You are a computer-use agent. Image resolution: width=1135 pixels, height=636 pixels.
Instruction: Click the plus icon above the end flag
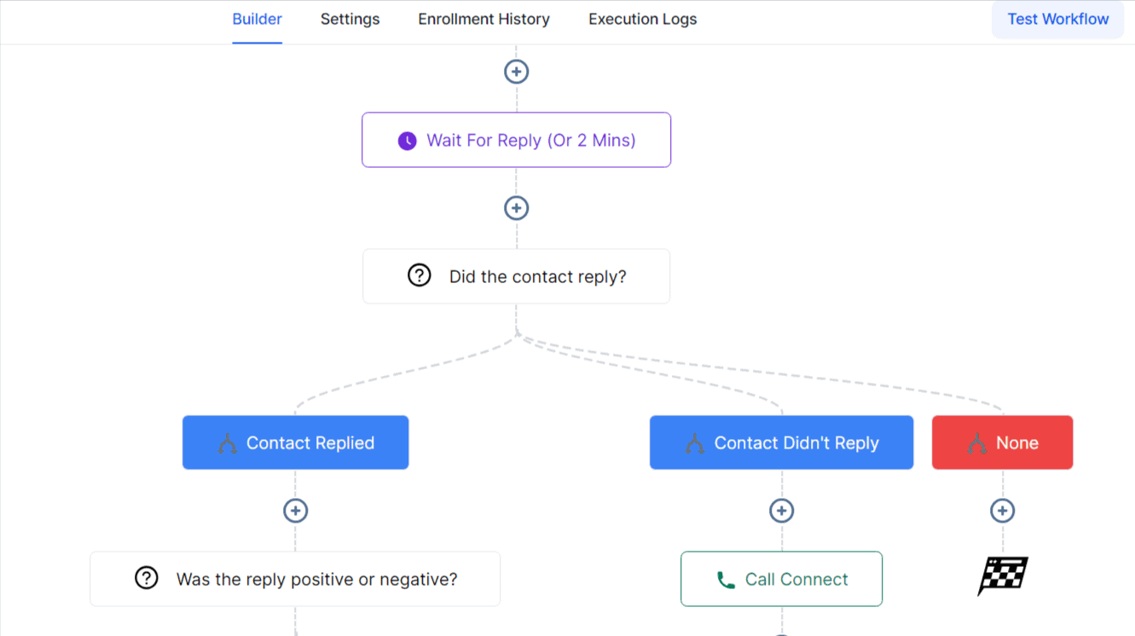[x=1002, y=510]
